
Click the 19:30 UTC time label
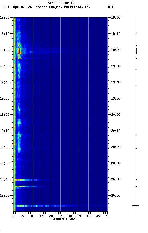tap(116, 66)
